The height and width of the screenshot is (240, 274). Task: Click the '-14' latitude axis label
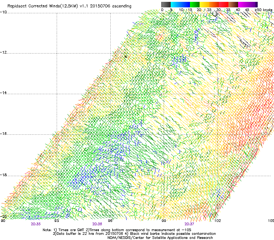click(x=3, y=93)
